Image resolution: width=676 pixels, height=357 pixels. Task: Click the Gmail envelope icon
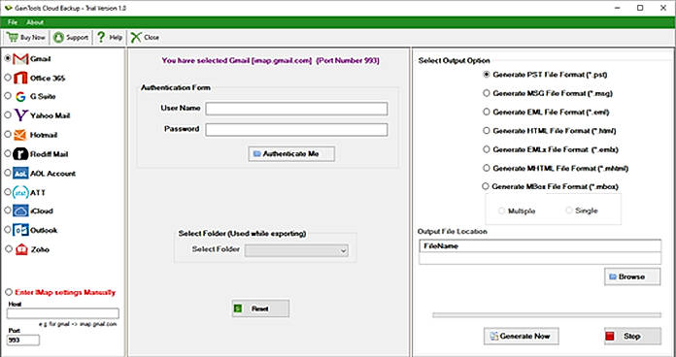[20, 59]
